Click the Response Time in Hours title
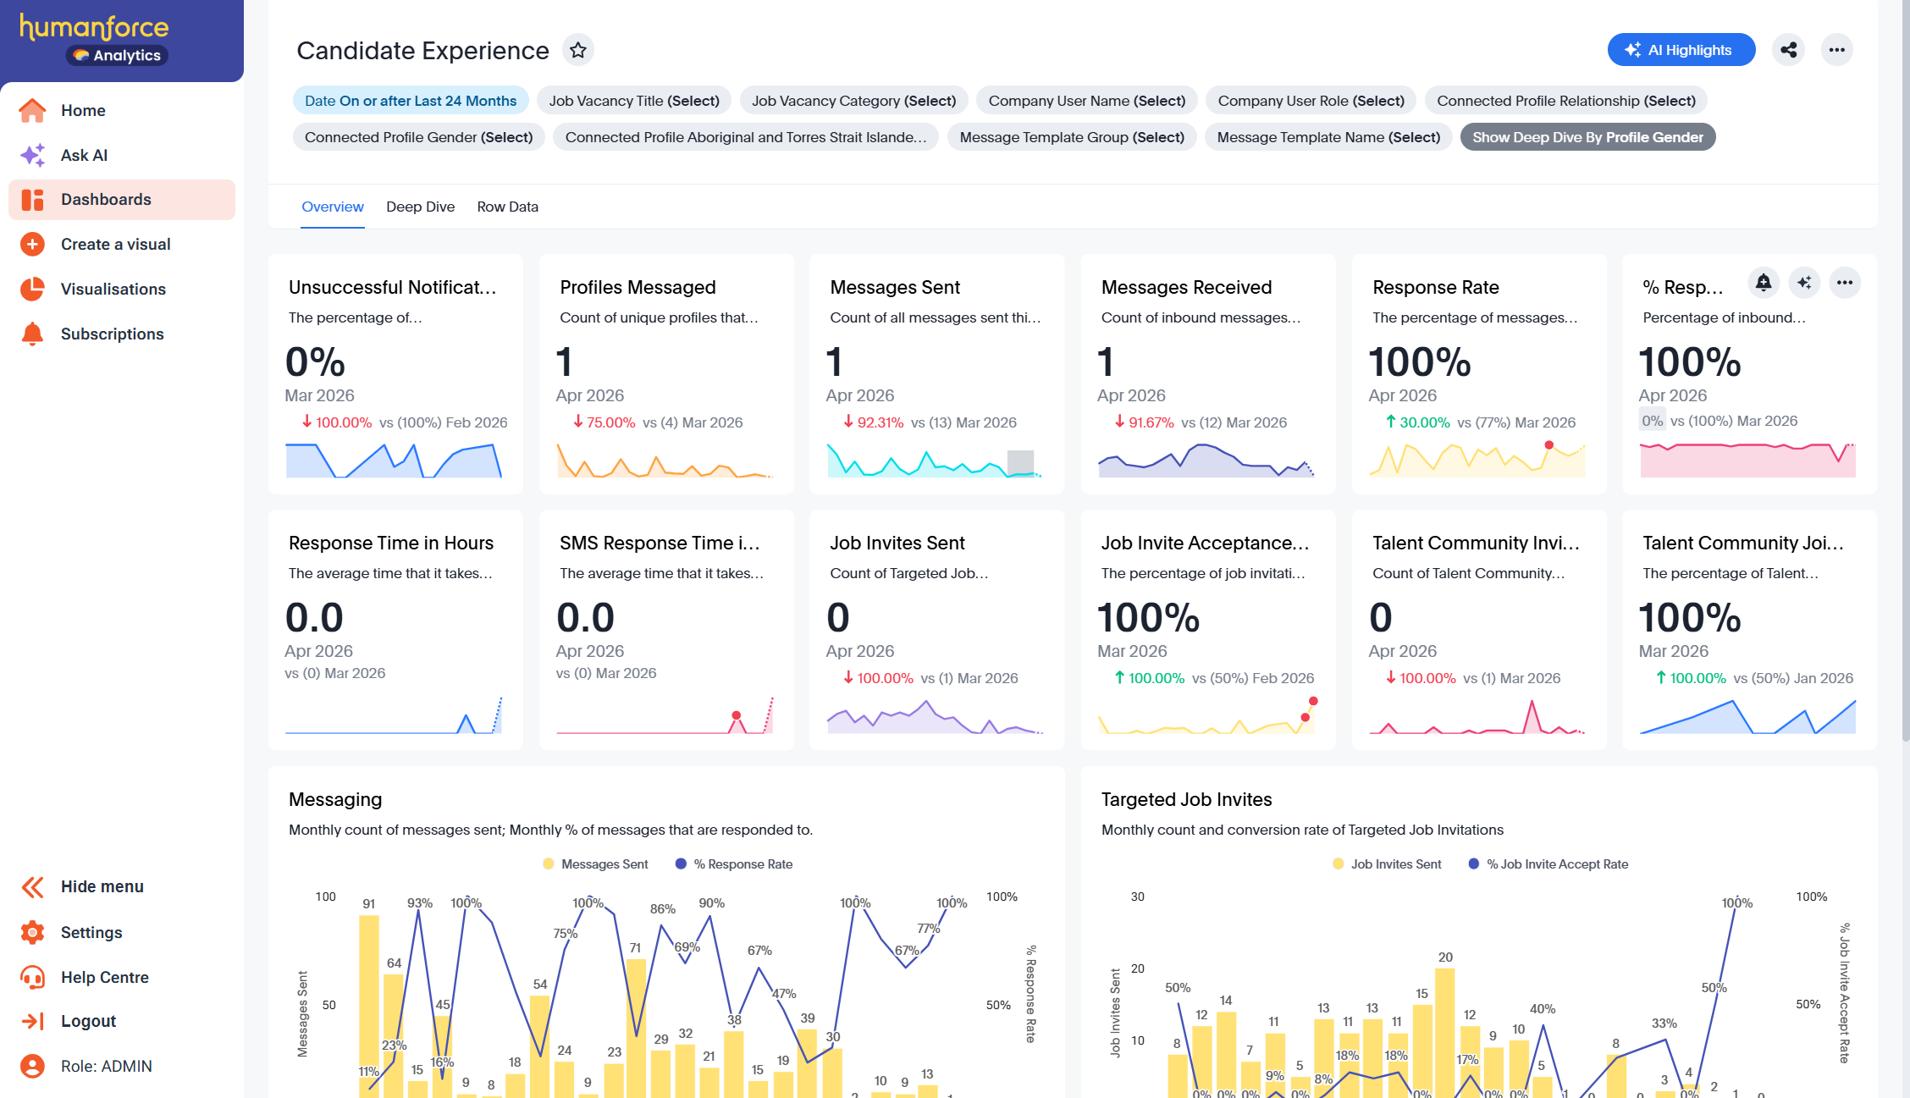The height and width of the screenshot is (1098, 1910). (391, 543)
